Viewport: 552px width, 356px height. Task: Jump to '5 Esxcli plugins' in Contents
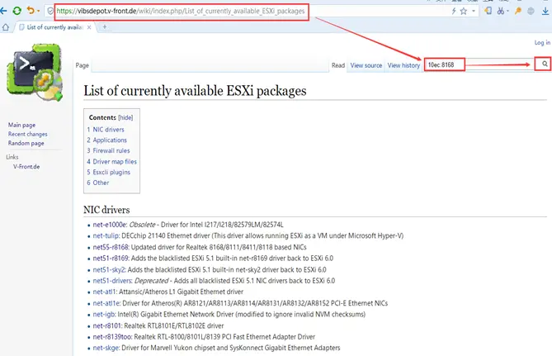[108, 172]
